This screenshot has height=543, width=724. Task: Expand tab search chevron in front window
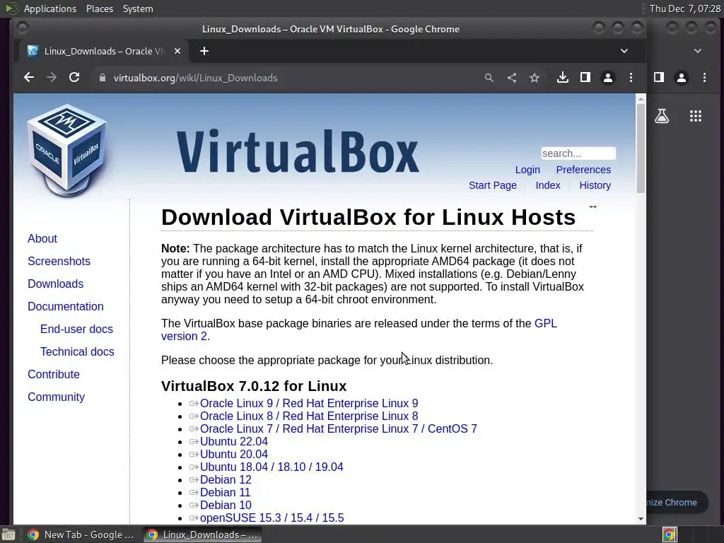point(624,51)
